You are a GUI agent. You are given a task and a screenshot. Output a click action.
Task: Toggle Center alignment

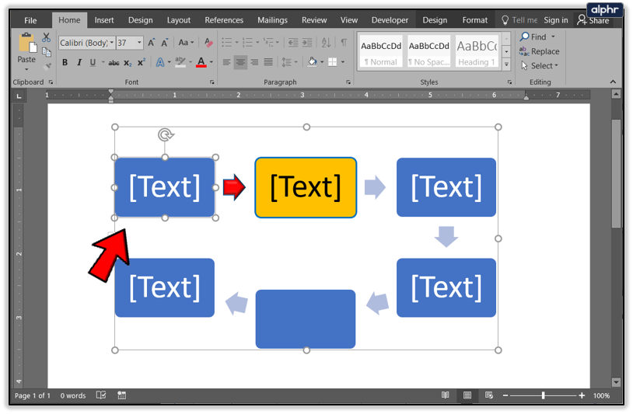[x=240, y=62]
